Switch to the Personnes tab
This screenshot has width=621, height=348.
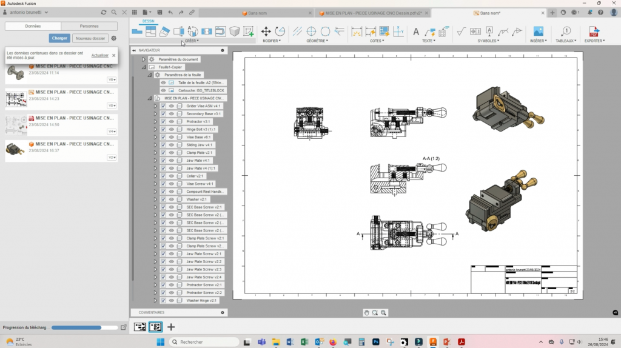tap(89, 26)
